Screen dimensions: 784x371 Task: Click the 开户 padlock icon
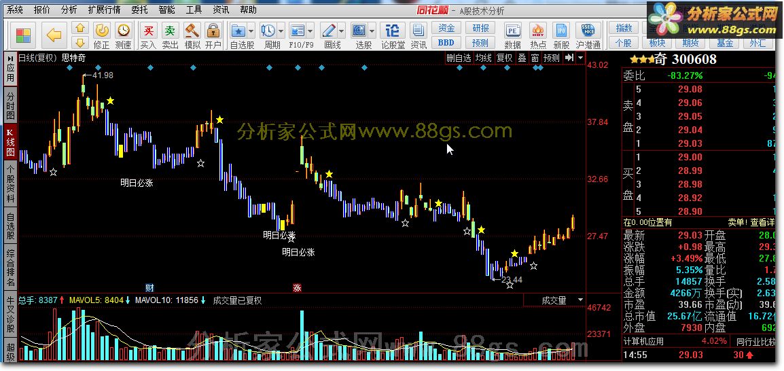213,31
